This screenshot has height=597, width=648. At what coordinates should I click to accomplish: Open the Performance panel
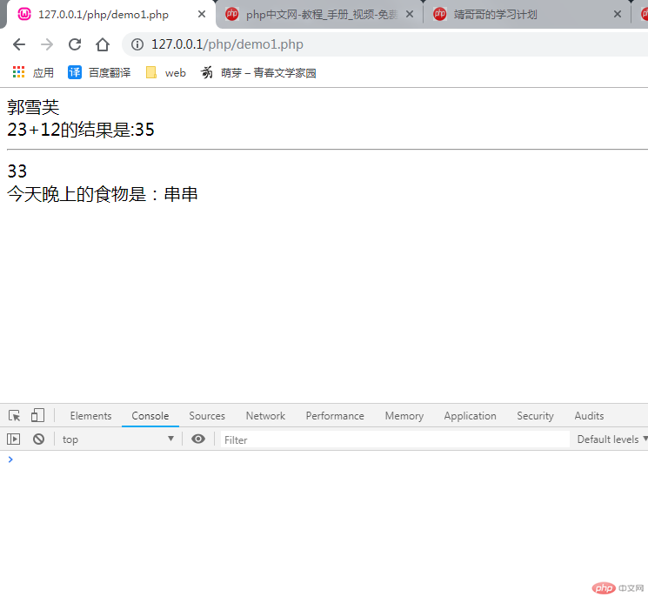click(335, 416)
